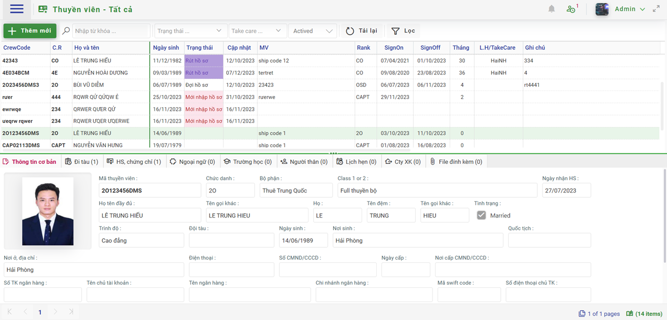Switch to the Đi tàu (1) tab
The height and width of the screenshot is (320, 667).
[82, 162]
